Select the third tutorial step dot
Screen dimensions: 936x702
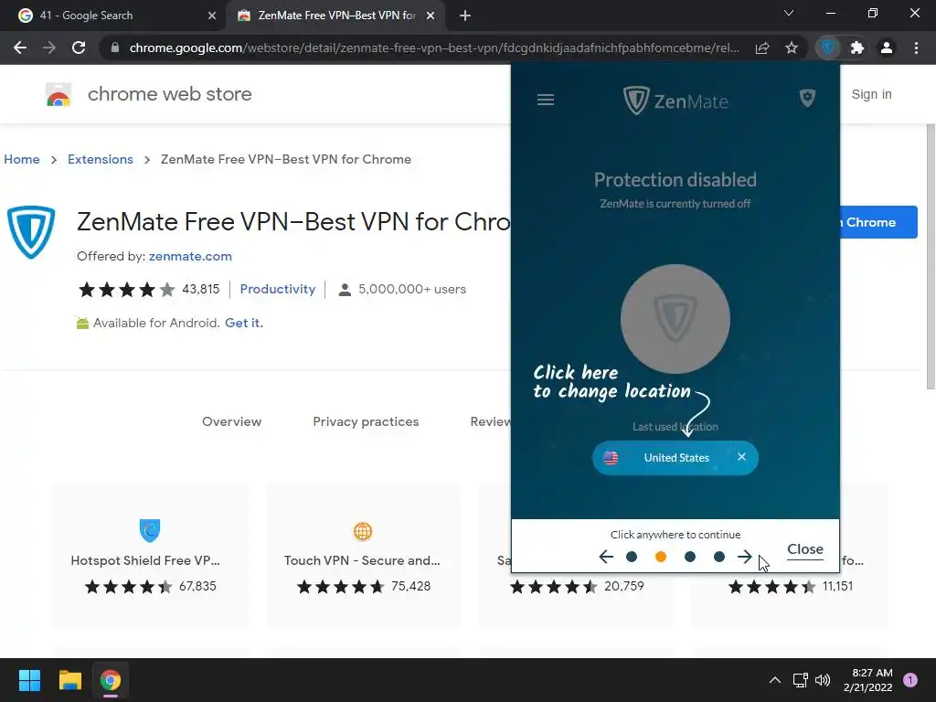click(689, 557)
